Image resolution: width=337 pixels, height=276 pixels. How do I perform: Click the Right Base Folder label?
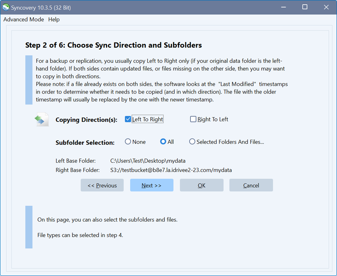pos(78,170)
